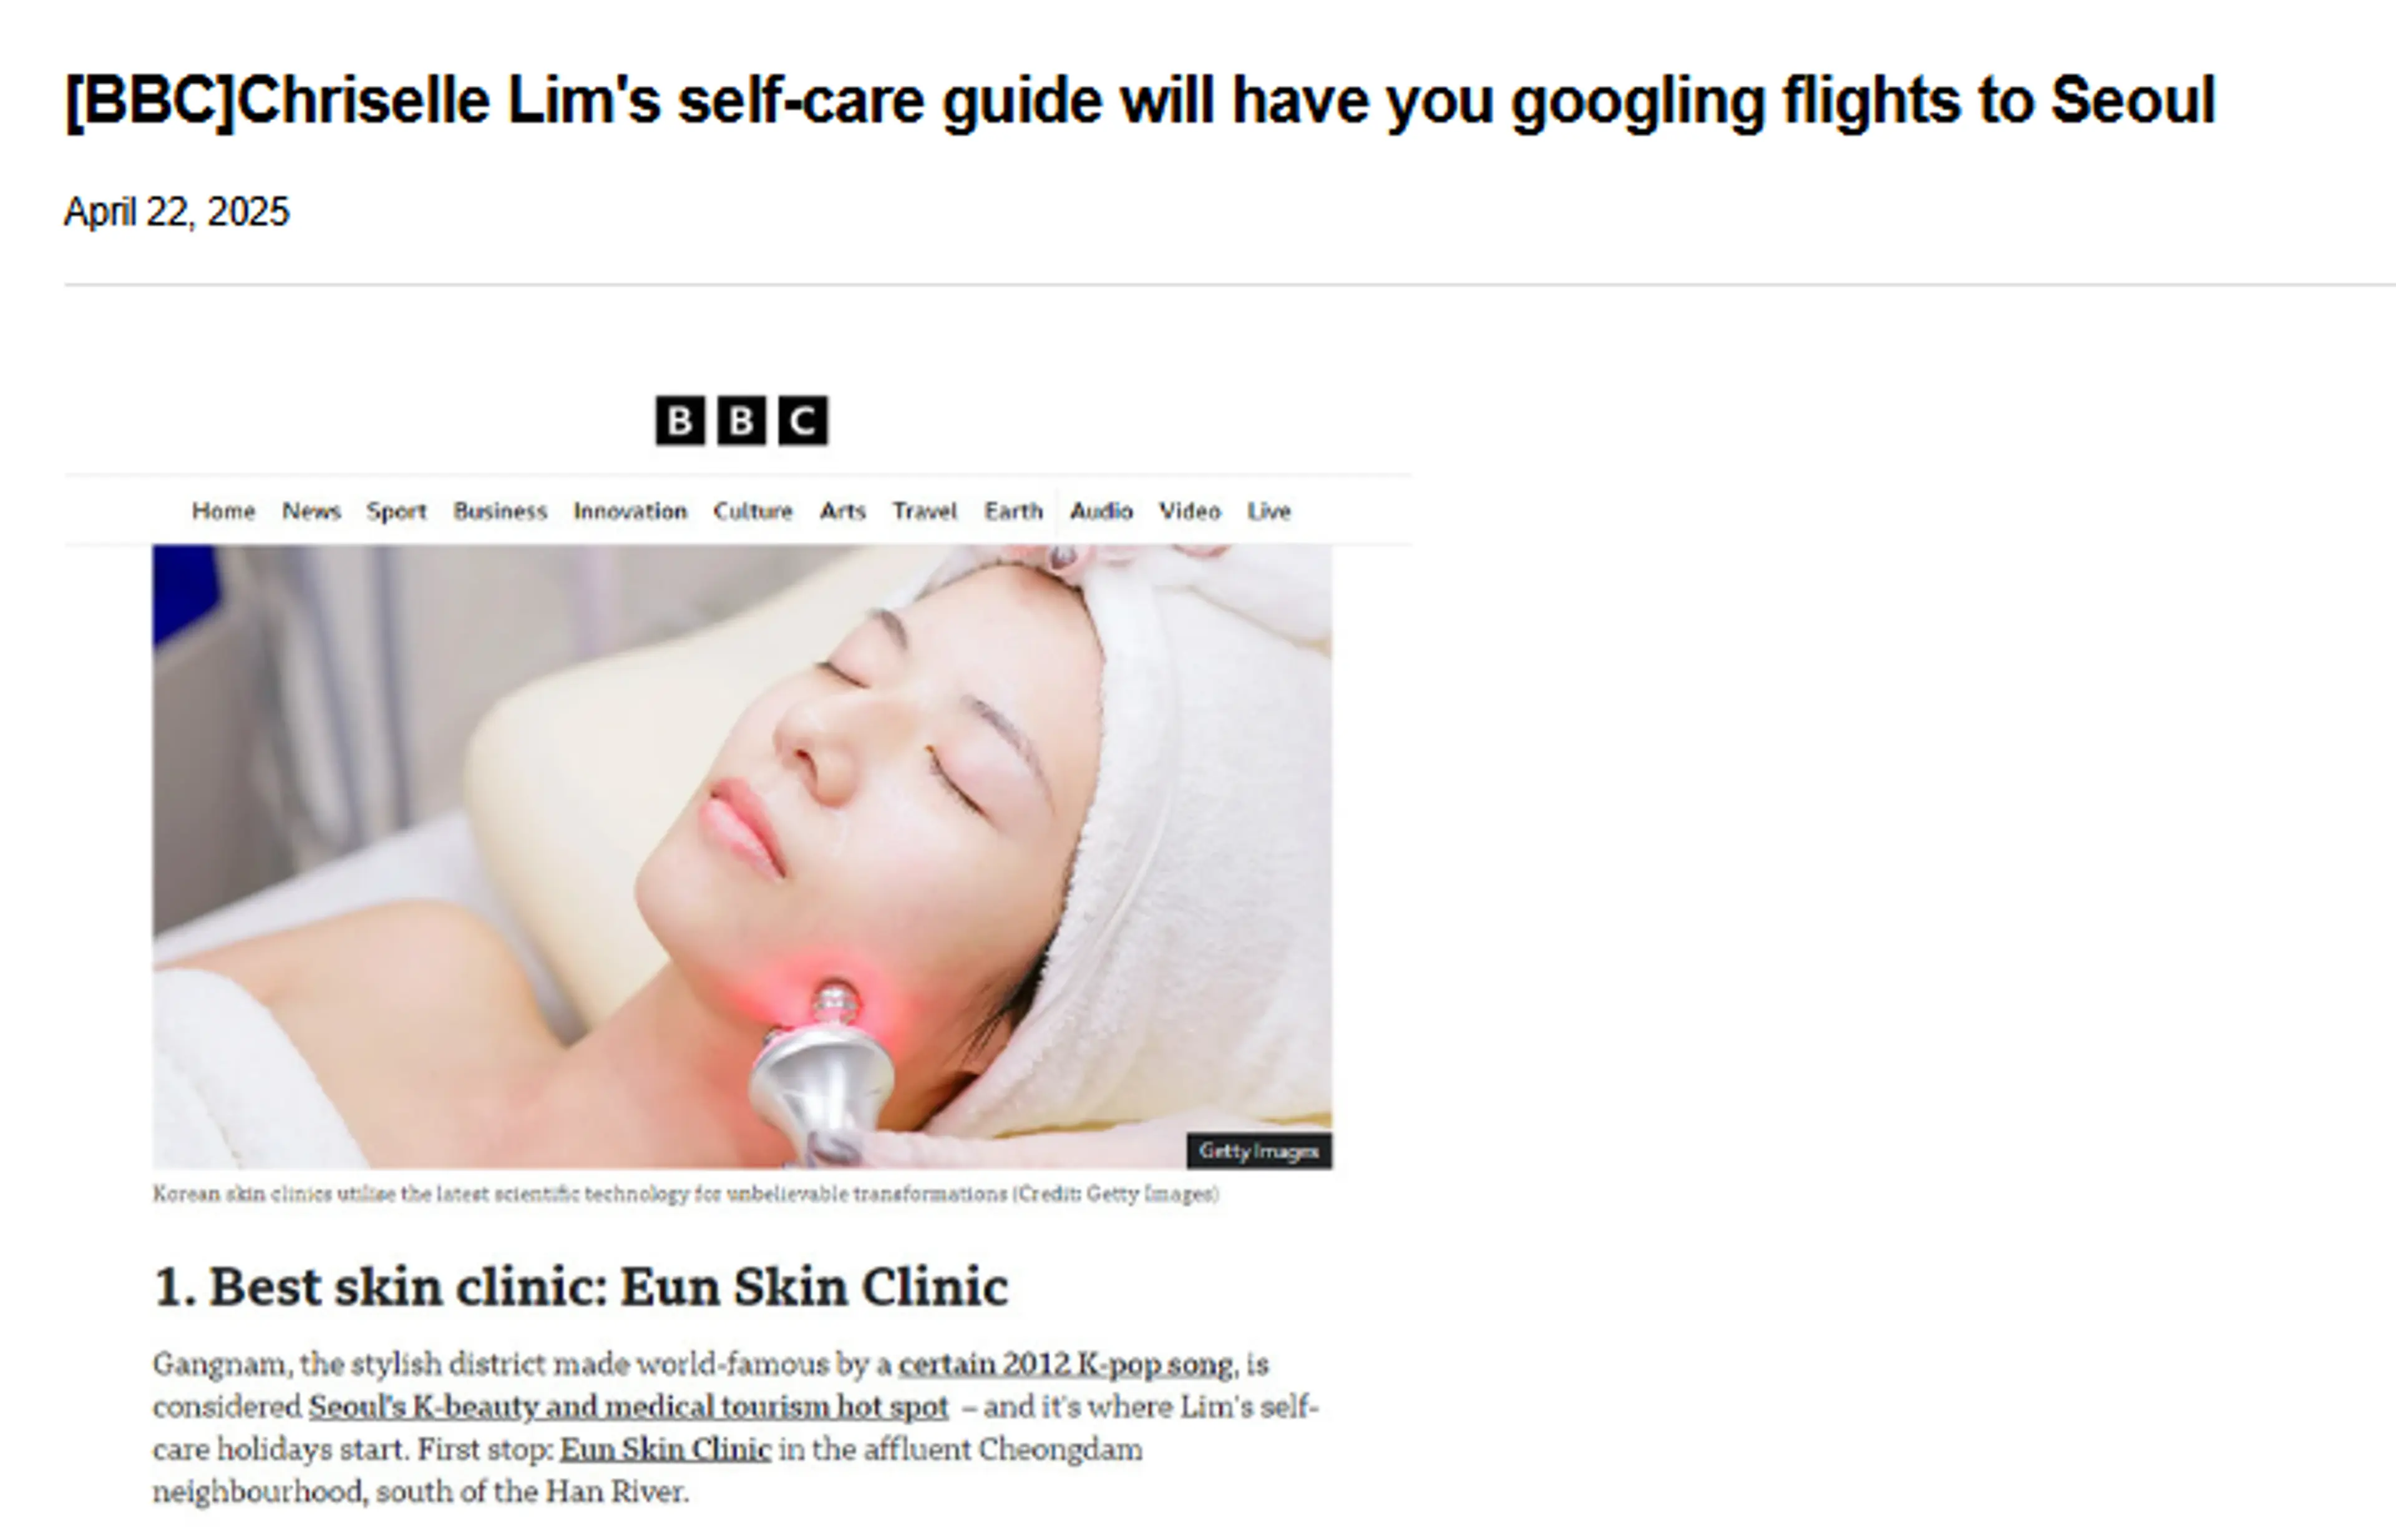Open the Video section
The height and width of the screenshot is (1540, 2396).
1189,511
